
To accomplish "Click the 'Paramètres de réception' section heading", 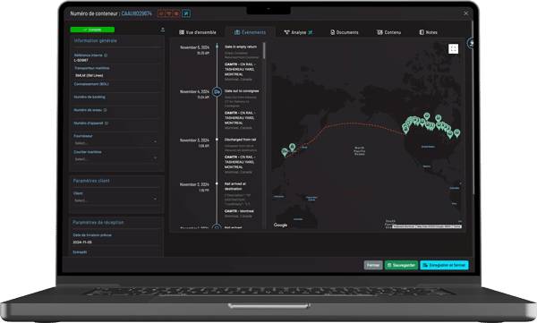I will point(98,222).
